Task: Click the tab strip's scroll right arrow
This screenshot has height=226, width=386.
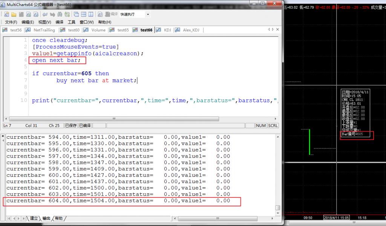Action: (x=273, y=29)
